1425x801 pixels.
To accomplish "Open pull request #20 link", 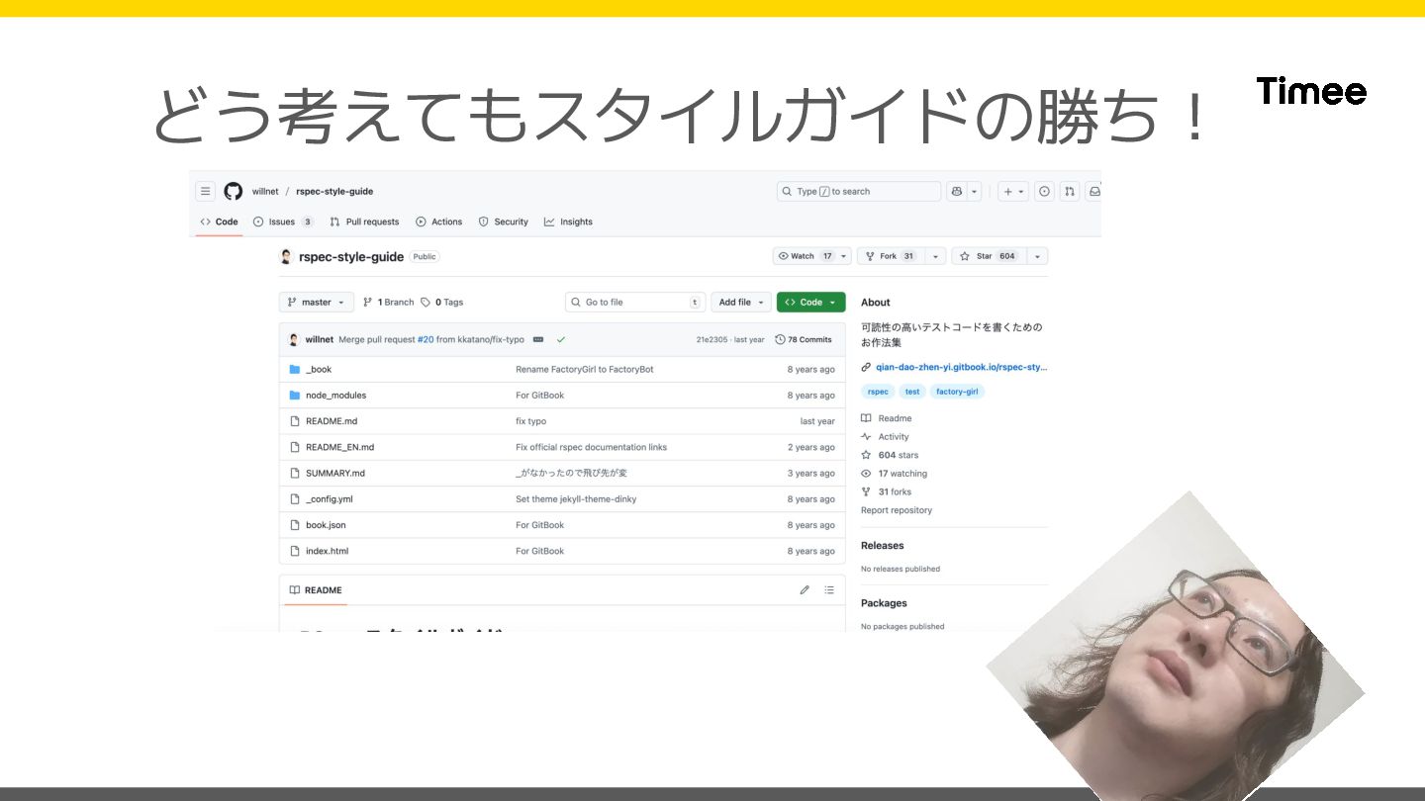I will point(425,339).
